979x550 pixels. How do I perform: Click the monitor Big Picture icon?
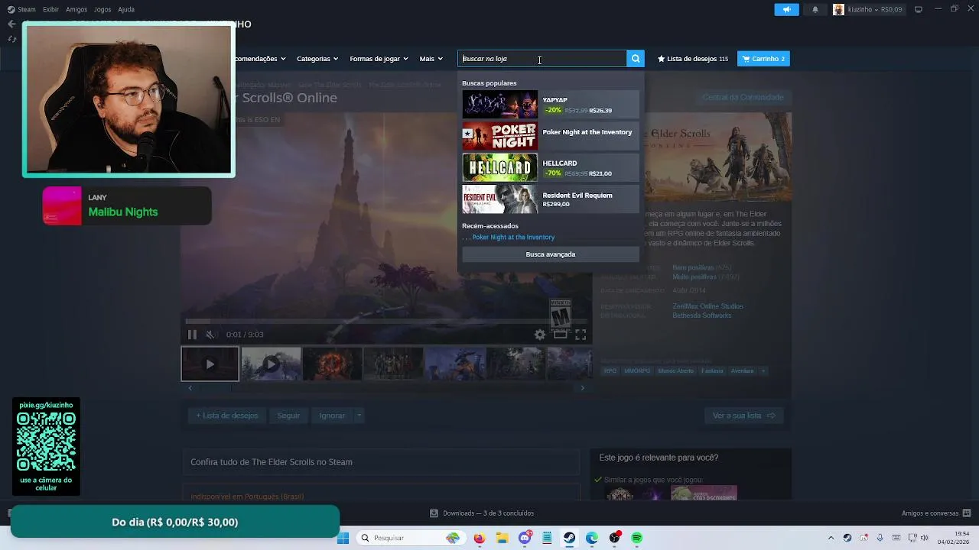coord(919,9)
